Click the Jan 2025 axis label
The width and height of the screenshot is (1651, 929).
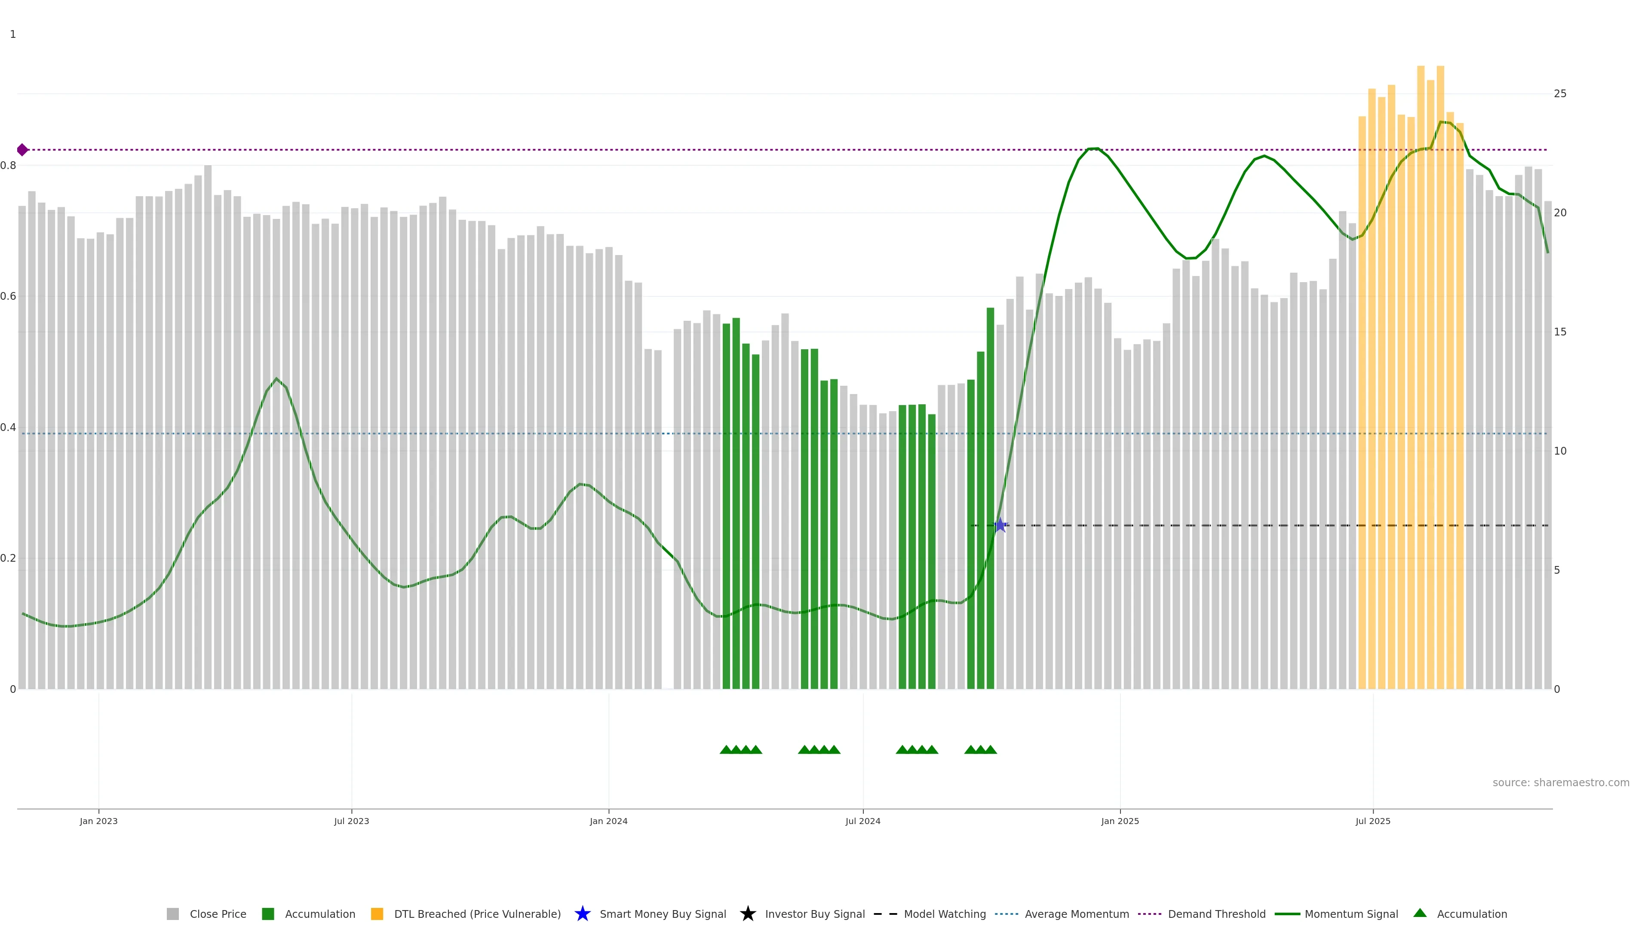point(1120,821)
